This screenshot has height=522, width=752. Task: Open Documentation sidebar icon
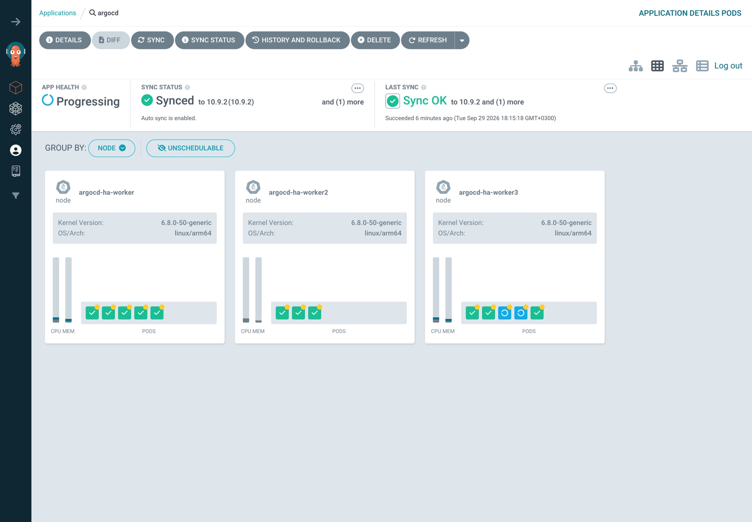coord(15,171)
